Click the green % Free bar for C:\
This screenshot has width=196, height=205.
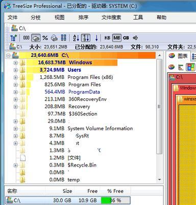(x=106, y=200)
